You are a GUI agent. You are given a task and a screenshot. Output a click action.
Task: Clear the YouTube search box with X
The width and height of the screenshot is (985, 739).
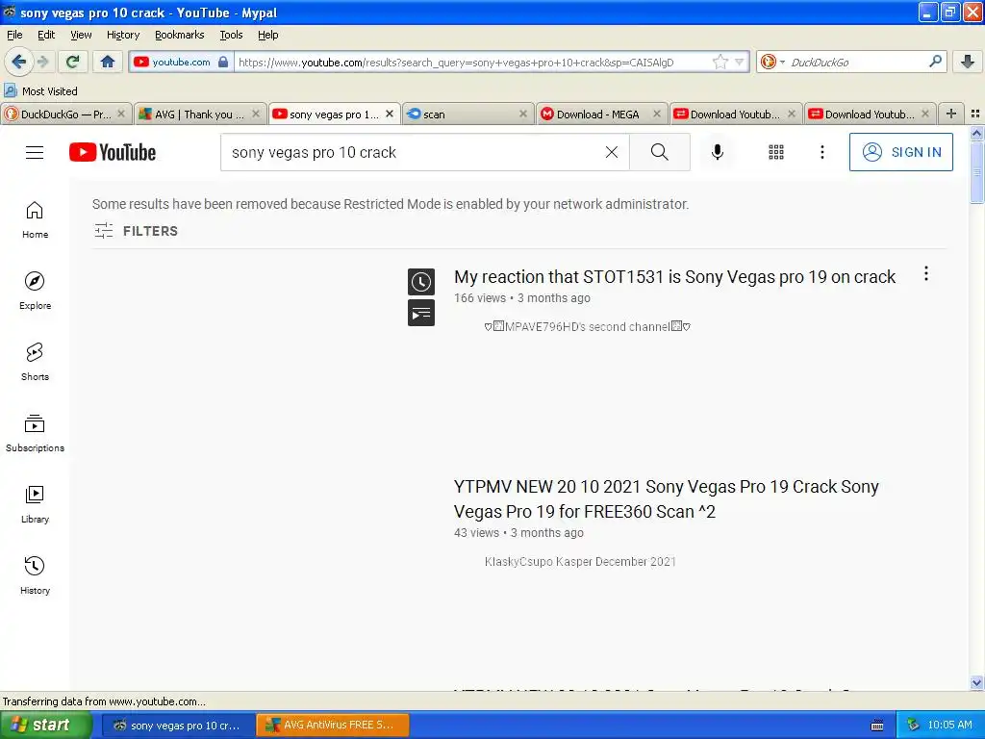tap(611, 152)
